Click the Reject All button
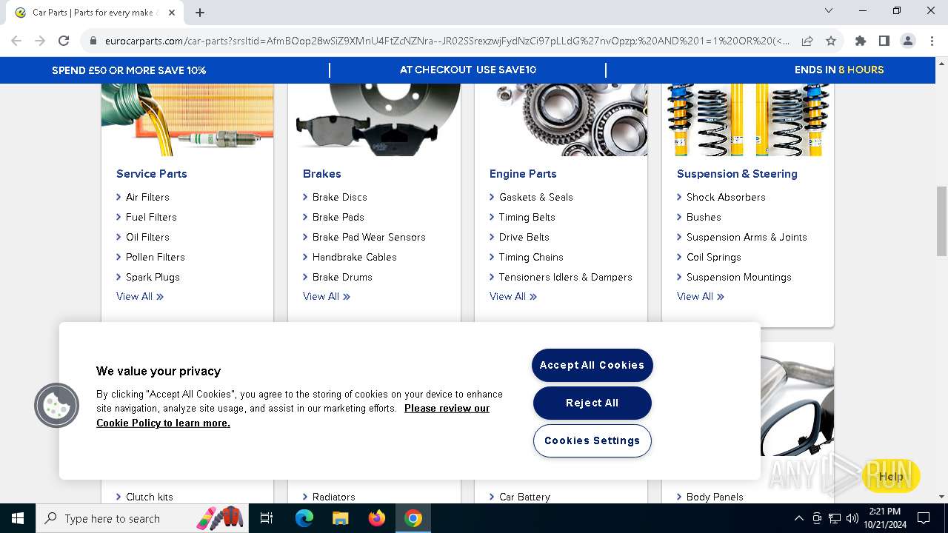Screen dimensions: 948x533 pos(592,403)
